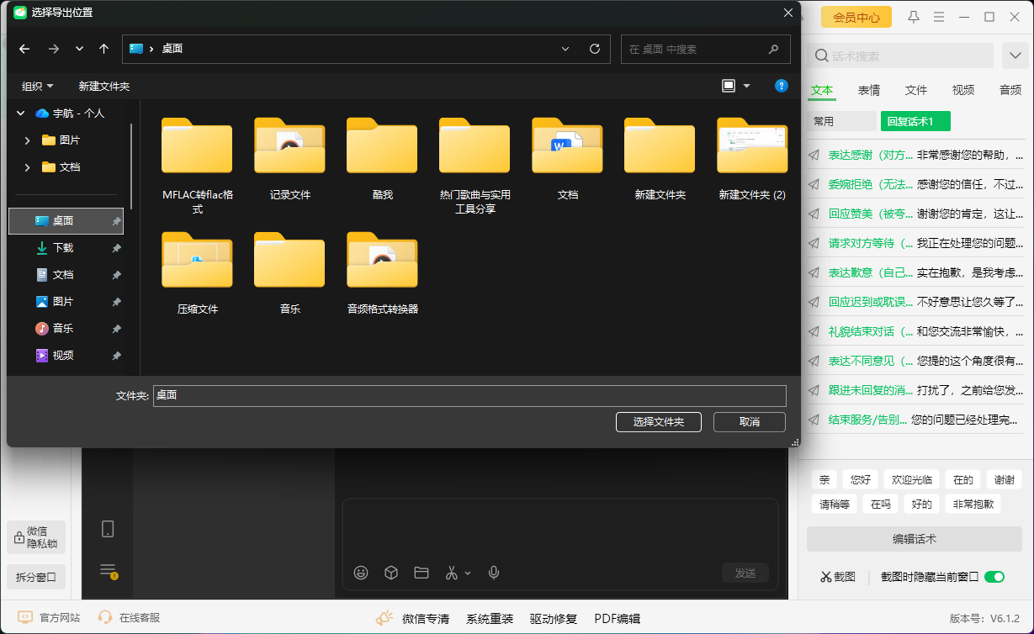The width and height of the screenshot is (1034, 634).
Task: Click the 编辑话术 button
Action: click(914, 538)
